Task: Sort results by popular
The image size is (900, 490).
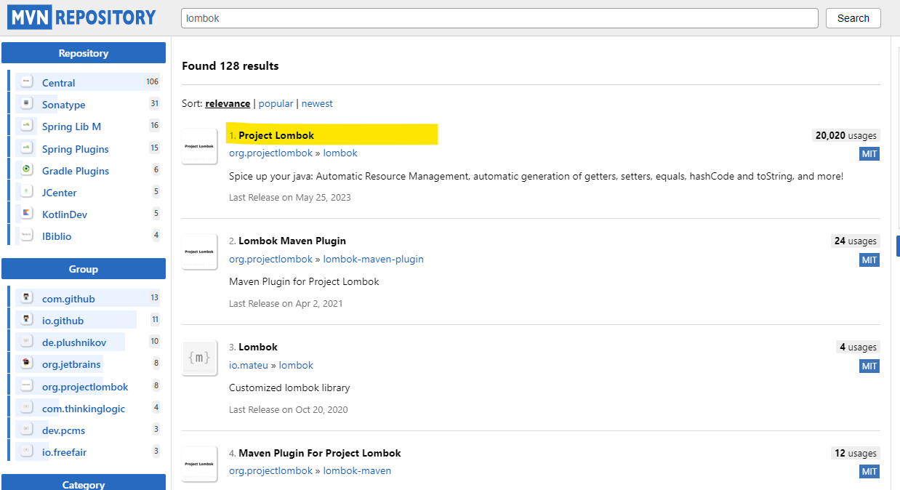Action: pyautogui.click(x=276, y=104)
